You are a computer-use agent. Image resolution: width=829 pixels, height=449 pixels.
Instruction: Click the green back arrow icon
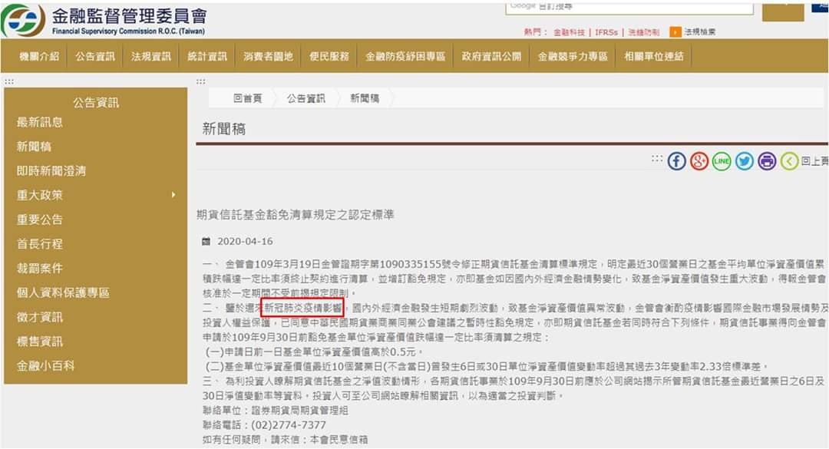pyautogui.click(x=789, y=160)
